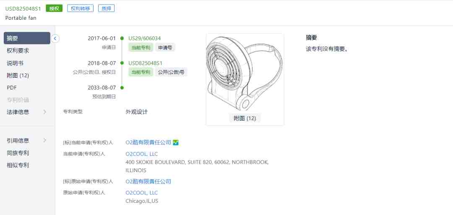Open the O2COOL, LLC current assignee link
Image resolution: width=453 pixels, height=215 pixels.
[142, 154]
